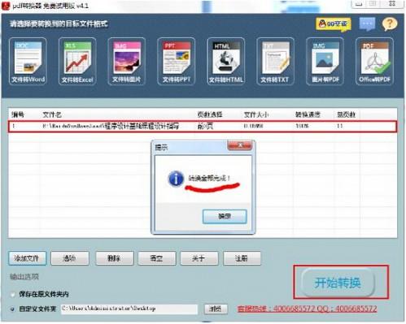The width and height of the screenshot is (406, 324).
Task: Select file row 1 in the list
Action: [x=203, y=127]
